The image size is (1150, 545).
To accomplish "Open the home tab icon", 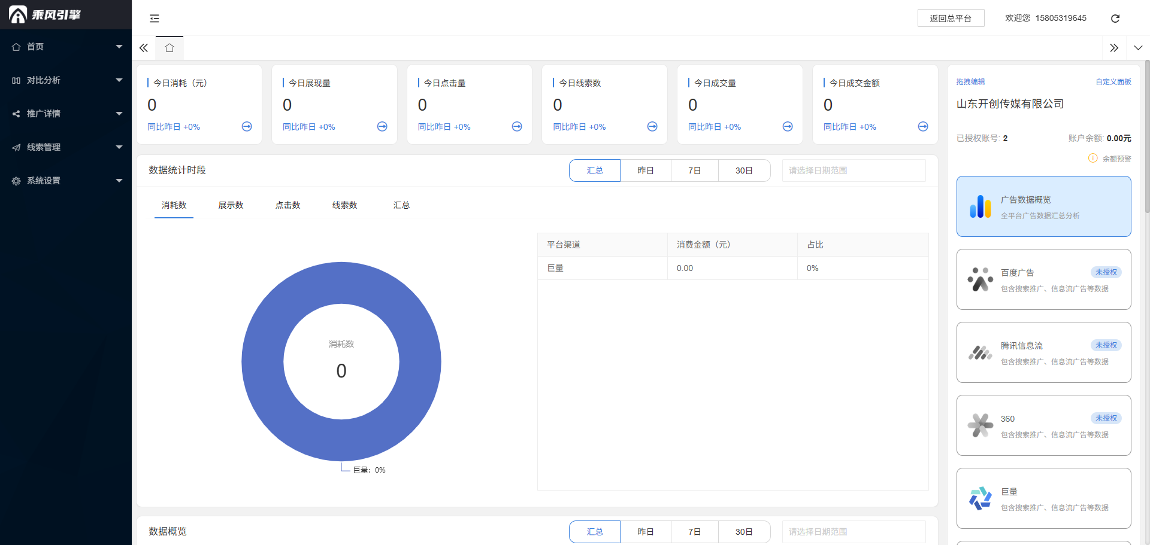I will click(x=170, y=48).
